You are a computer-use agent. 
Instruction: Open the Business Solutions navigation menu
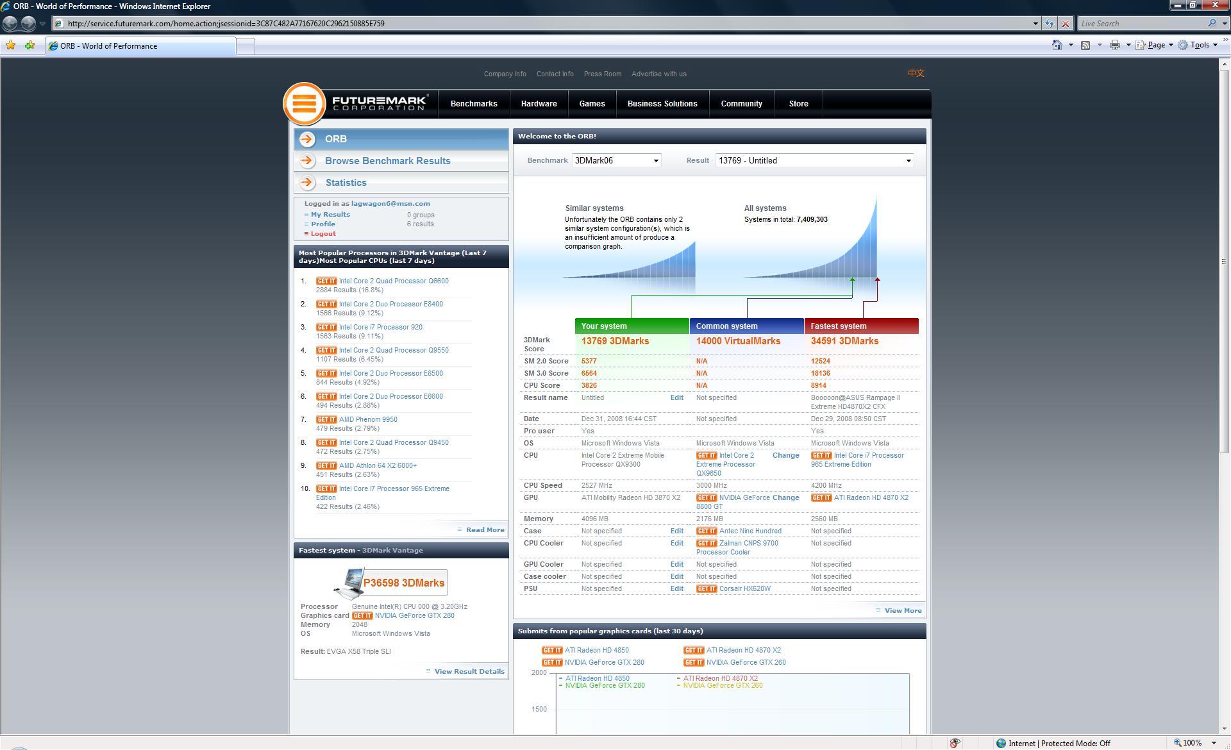662,104
